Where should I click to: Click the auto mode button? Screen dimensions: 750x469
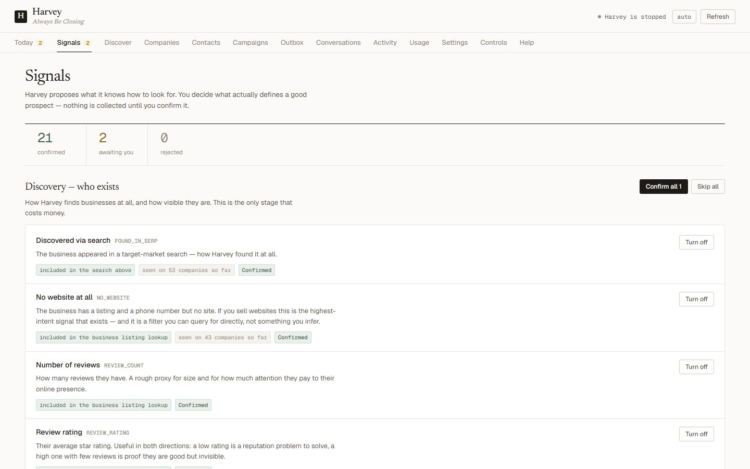[684, 17]
